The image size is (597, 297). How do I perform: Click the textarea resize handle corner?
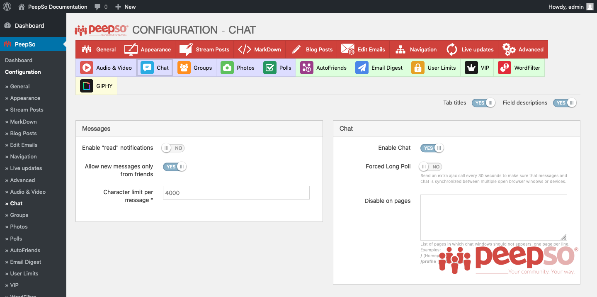[x=564, y=237]
